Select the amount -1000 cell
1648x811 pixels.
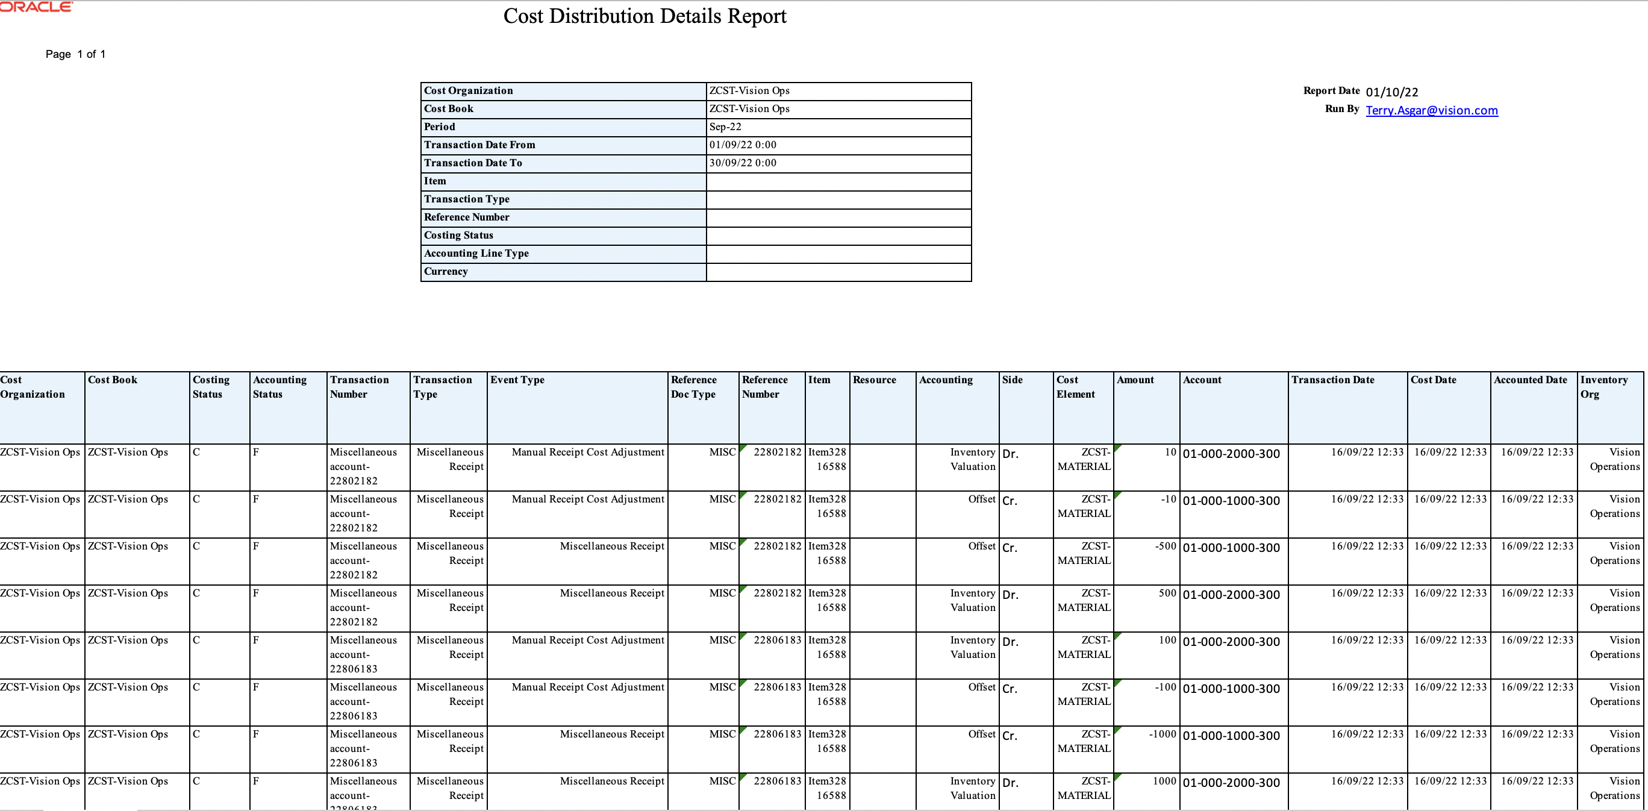click(x=1146, y=749)
